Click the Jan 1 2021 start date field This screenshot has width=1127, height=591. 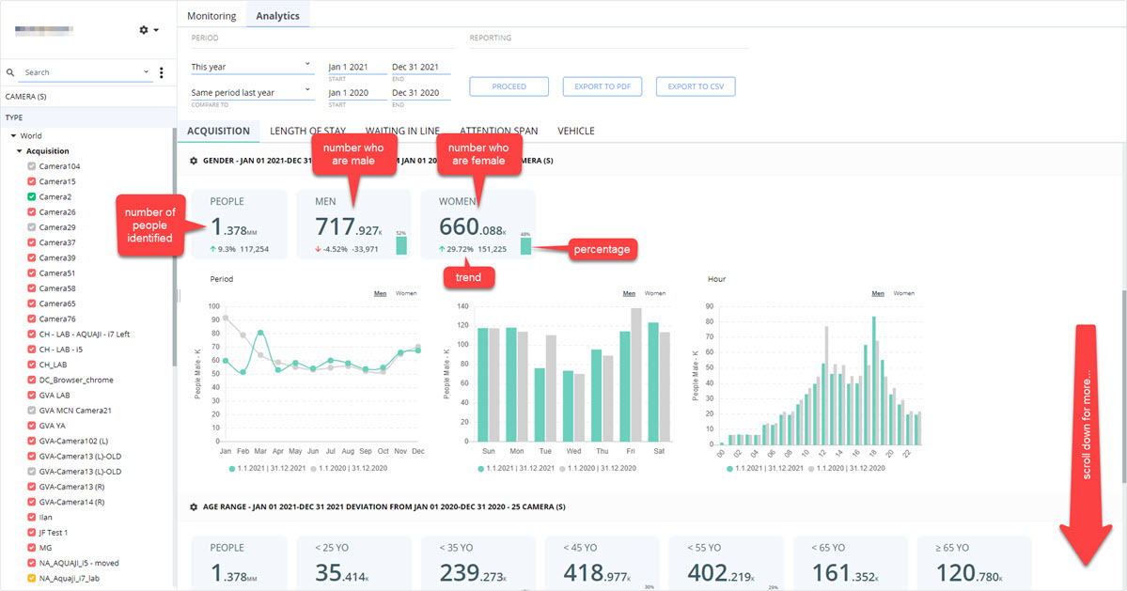pos(357,67)
